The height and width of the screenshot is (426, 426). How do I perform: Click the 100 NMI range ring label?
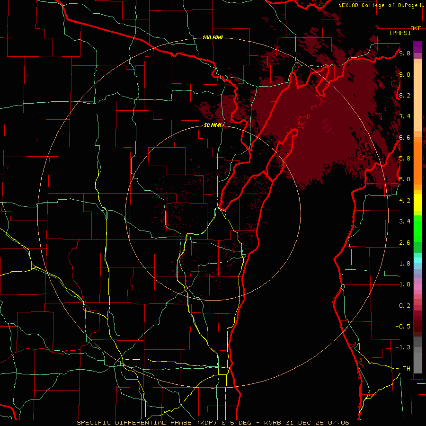click(x=213, y=37)
